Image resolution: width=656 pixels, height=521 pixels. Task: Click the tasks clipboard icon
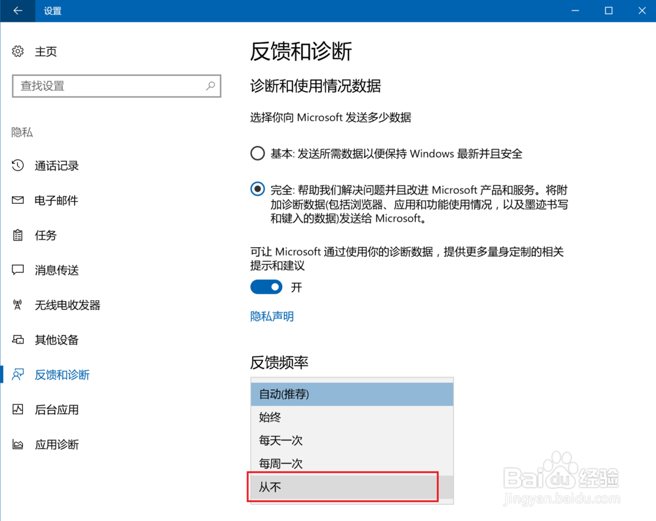pyautogui.click(x=18, y=235)
